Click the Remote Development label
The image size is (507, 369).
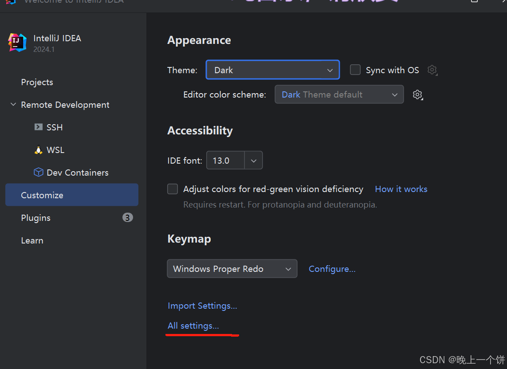pos(65,105)
